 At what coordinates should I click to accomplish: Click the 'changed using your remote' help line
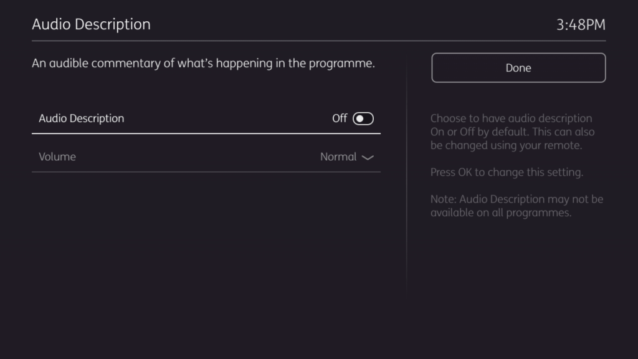(x=506, y=146)
